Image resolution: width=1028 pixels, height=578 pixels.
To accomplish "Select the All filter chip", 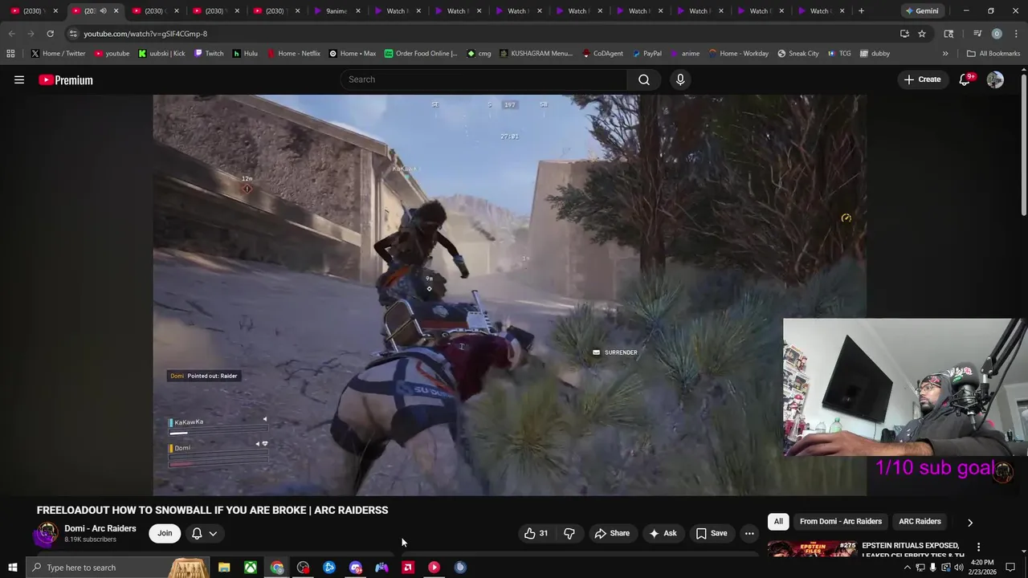I will click(778, 522).
